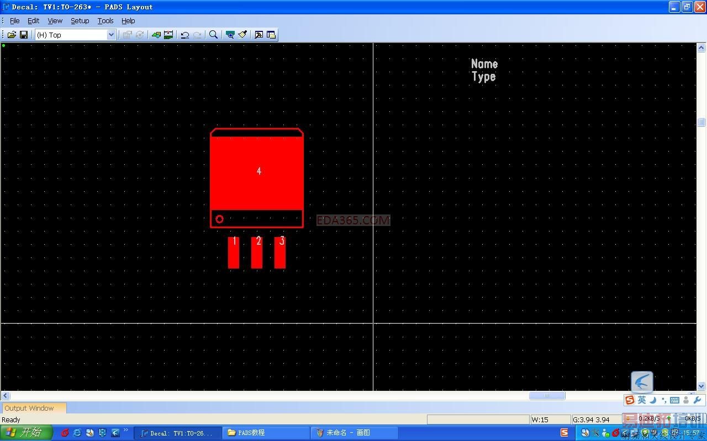
Task: Toggle the Output Window toolbar icon
Action: click(x=259, y=35)
